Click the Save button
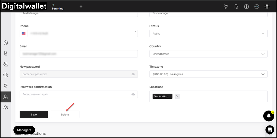Viewport: 277px width, 138px height. pyautogui.click(x=34, y=115)
